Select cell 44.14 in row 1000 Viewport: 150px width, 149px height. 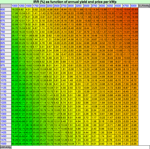click(15, 69)
